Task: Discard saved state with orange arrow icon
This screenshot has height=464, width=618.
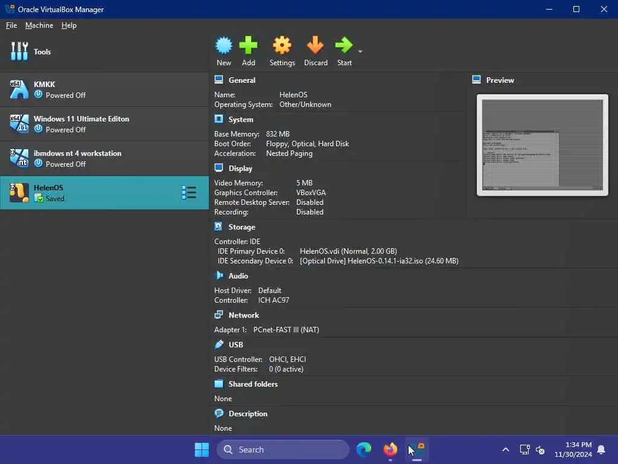Action: [x=315, y=45]
